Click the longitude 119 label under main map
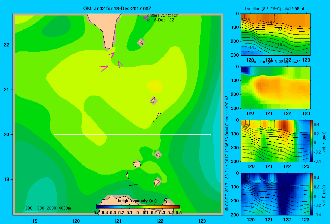Image resolution: width=330 pixels, height=224 pixels. (x=34, y=221)
